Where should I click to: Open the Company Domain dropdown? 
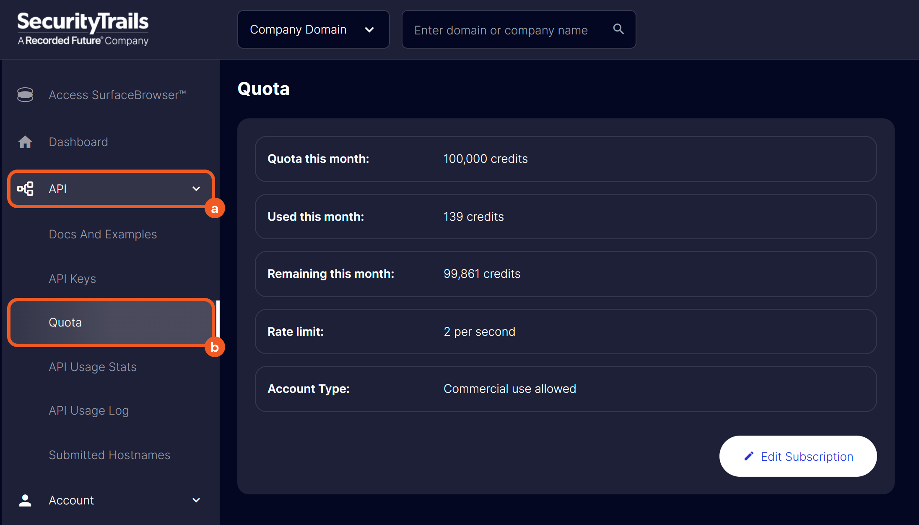click(313, 29)
